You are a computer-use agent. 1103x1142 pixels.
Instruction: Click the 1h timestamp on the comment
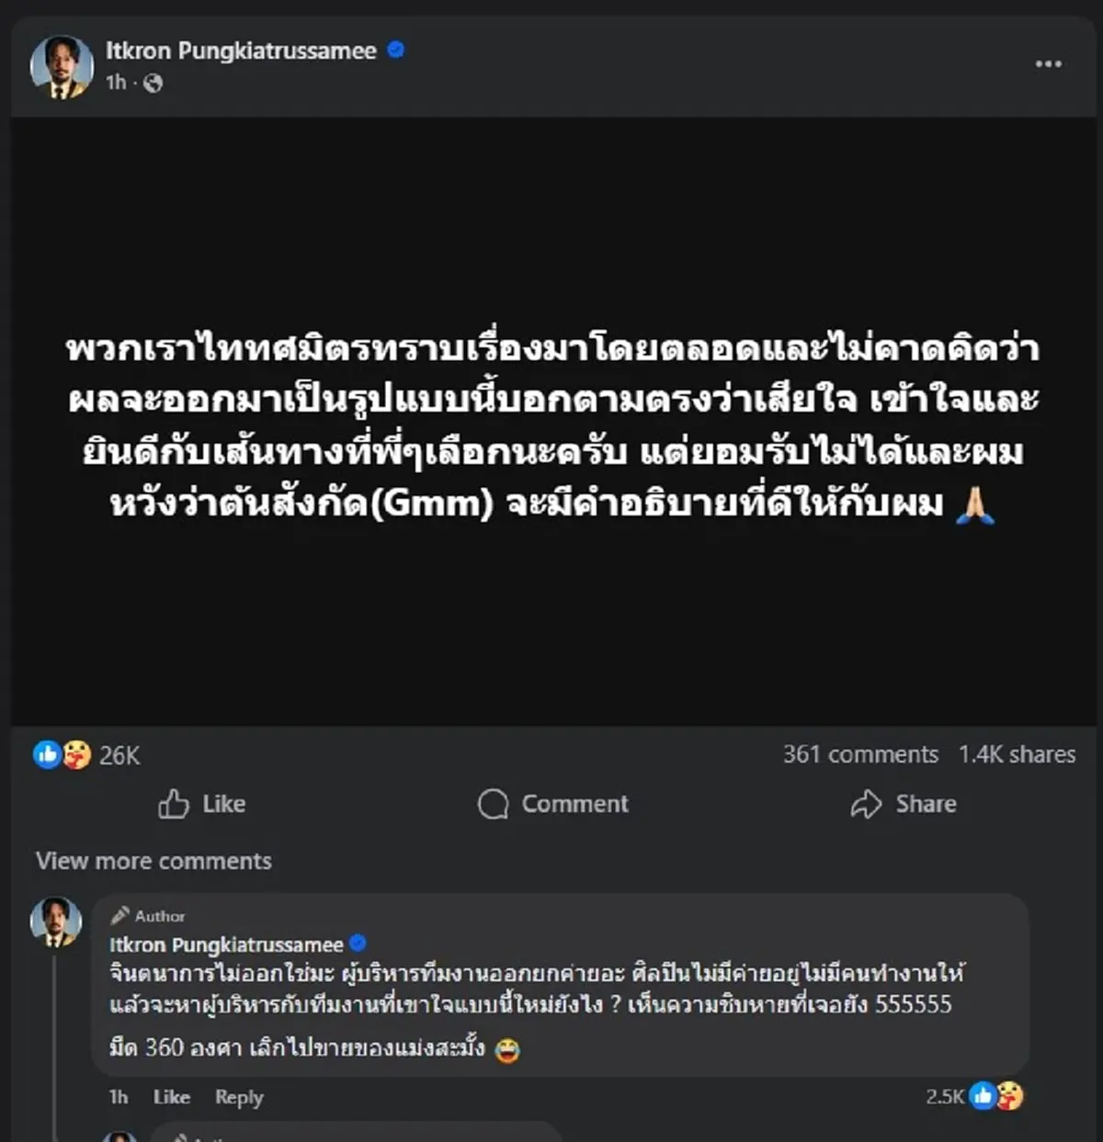(118, 1097)
